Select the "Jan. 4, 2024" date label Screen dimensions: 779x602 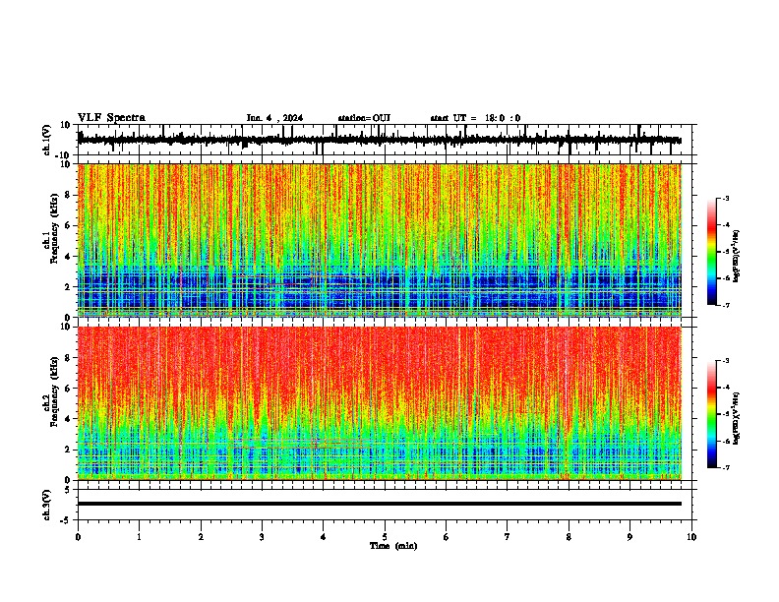tap(274, 118)
